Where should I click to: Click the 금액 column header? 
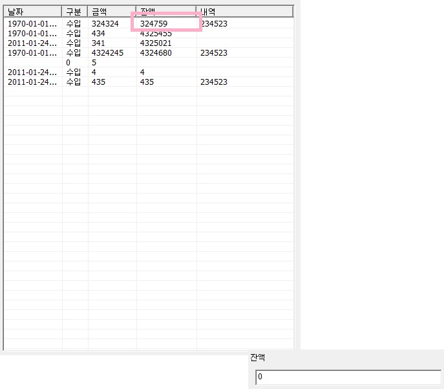pyautogui.click(x=112, y=12)
